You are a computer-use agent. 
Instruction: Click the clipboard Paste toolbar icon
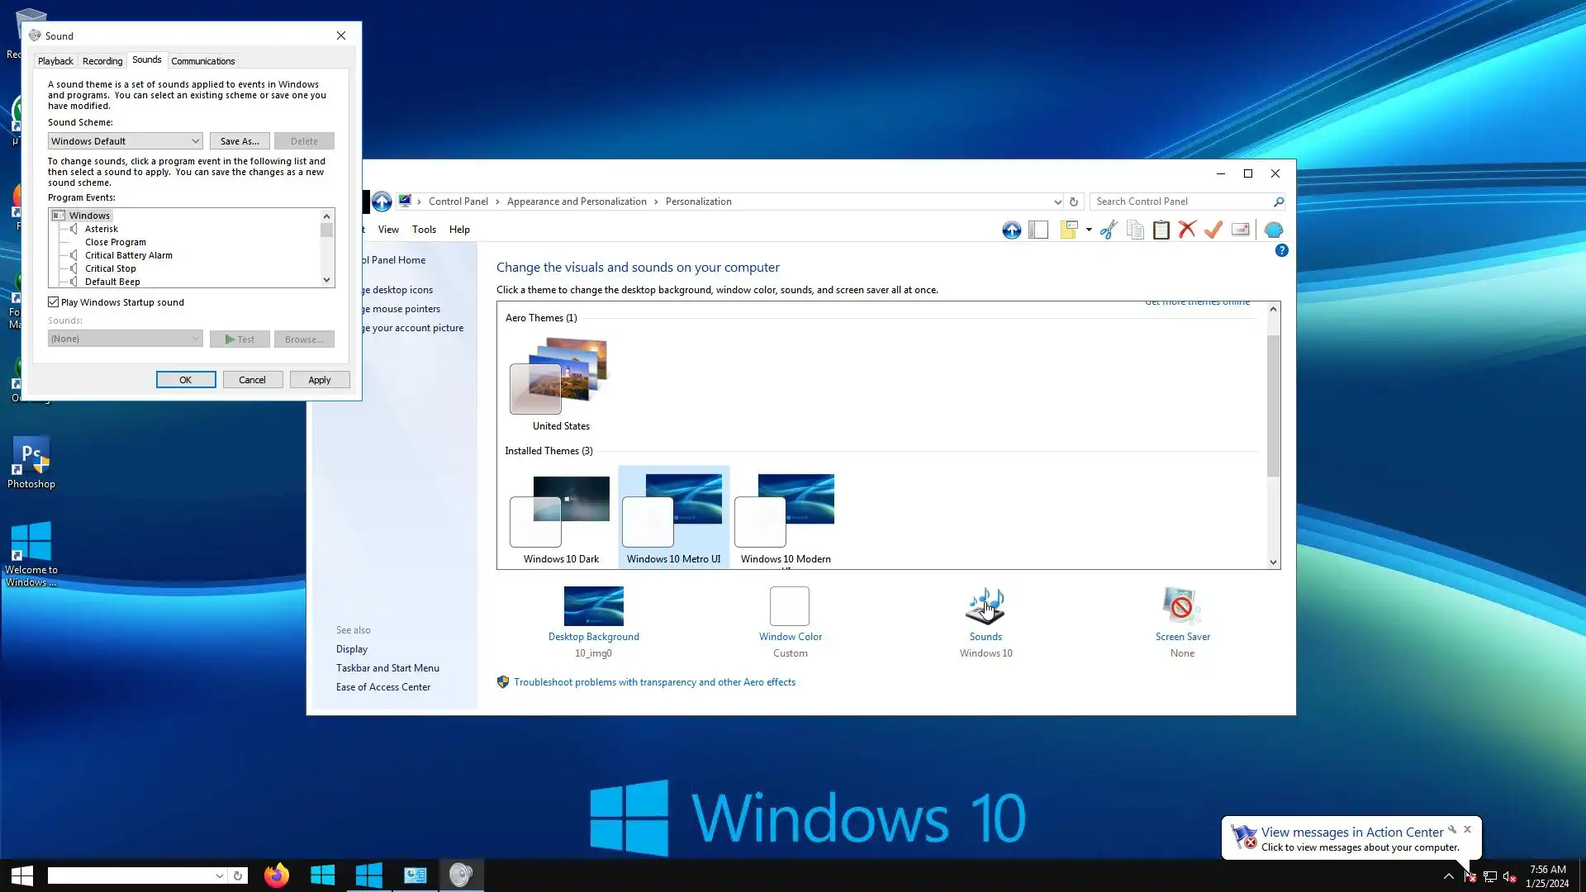coord(1161,230)
